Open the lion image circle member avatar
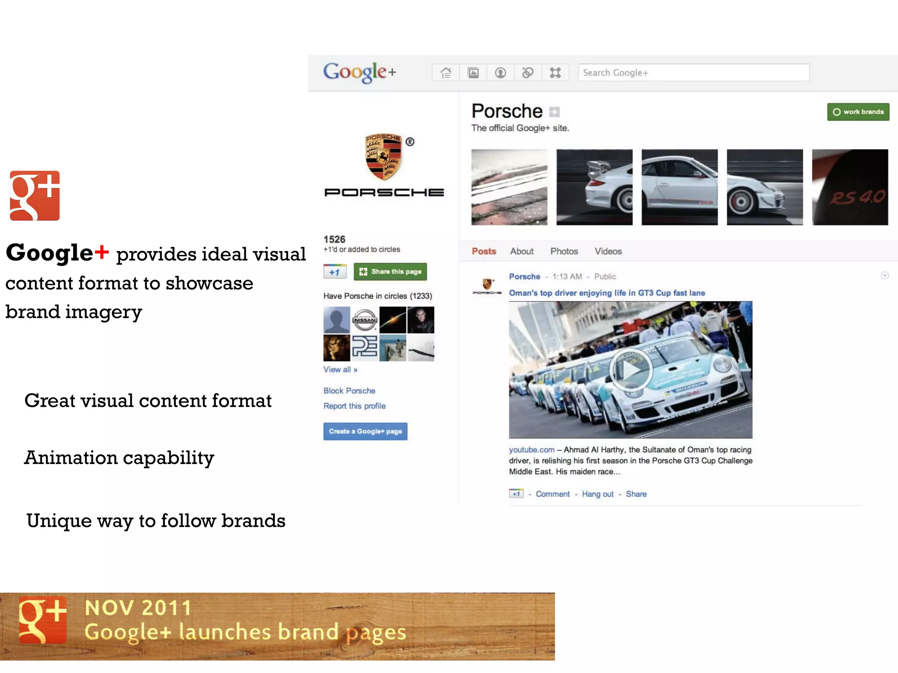The image size is (898, 673). pos(337,348)
